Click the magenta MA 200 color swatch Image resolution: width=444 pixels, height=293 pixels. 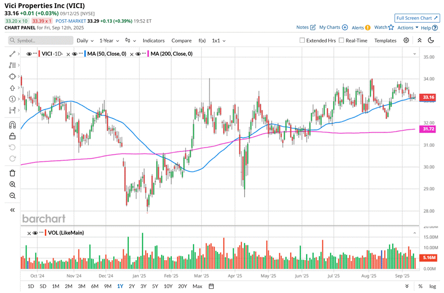148,54
